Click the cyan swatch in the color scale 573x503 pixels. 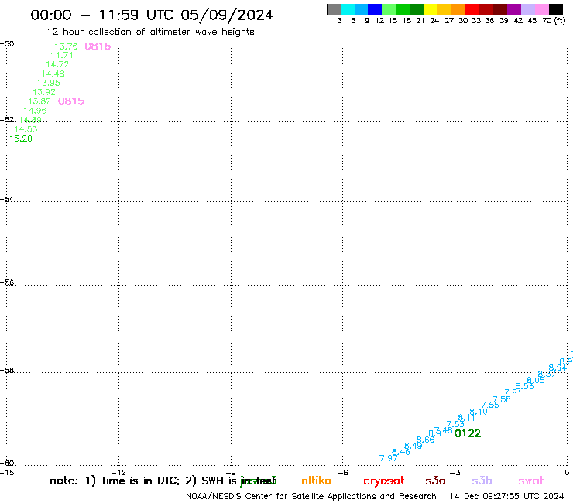348,9
